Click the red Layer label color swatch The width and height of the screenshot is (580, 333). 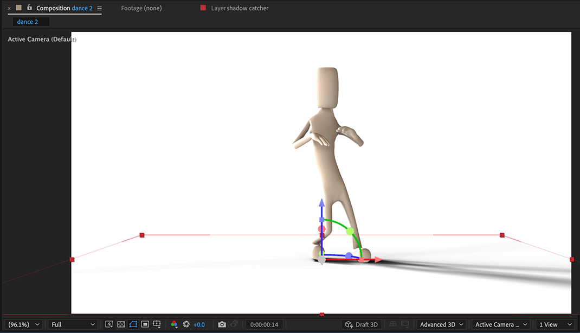coord(203,8)
